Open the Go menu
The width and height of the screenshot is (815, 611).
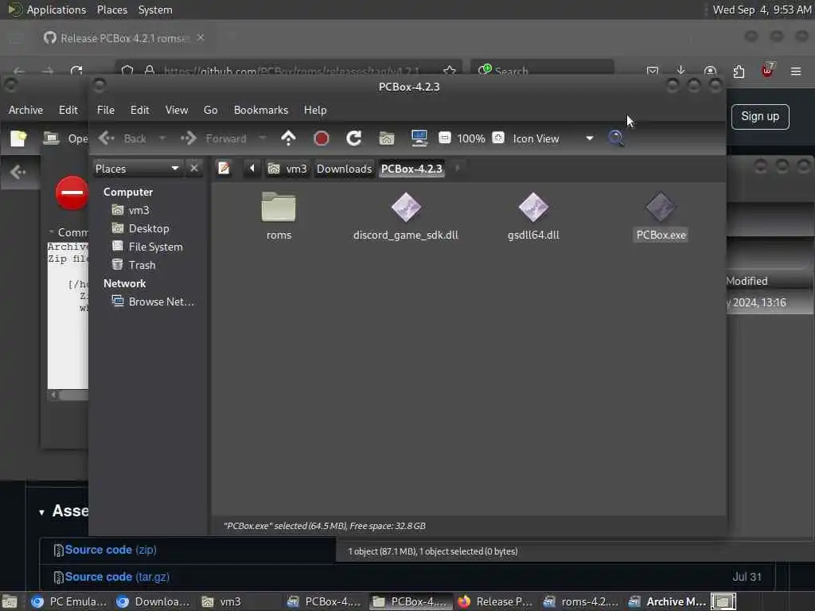(x=210, y=110)
